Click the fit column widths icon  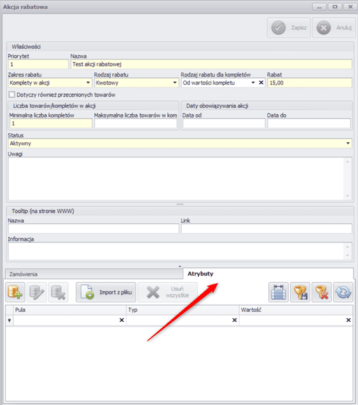pos(279,292)
